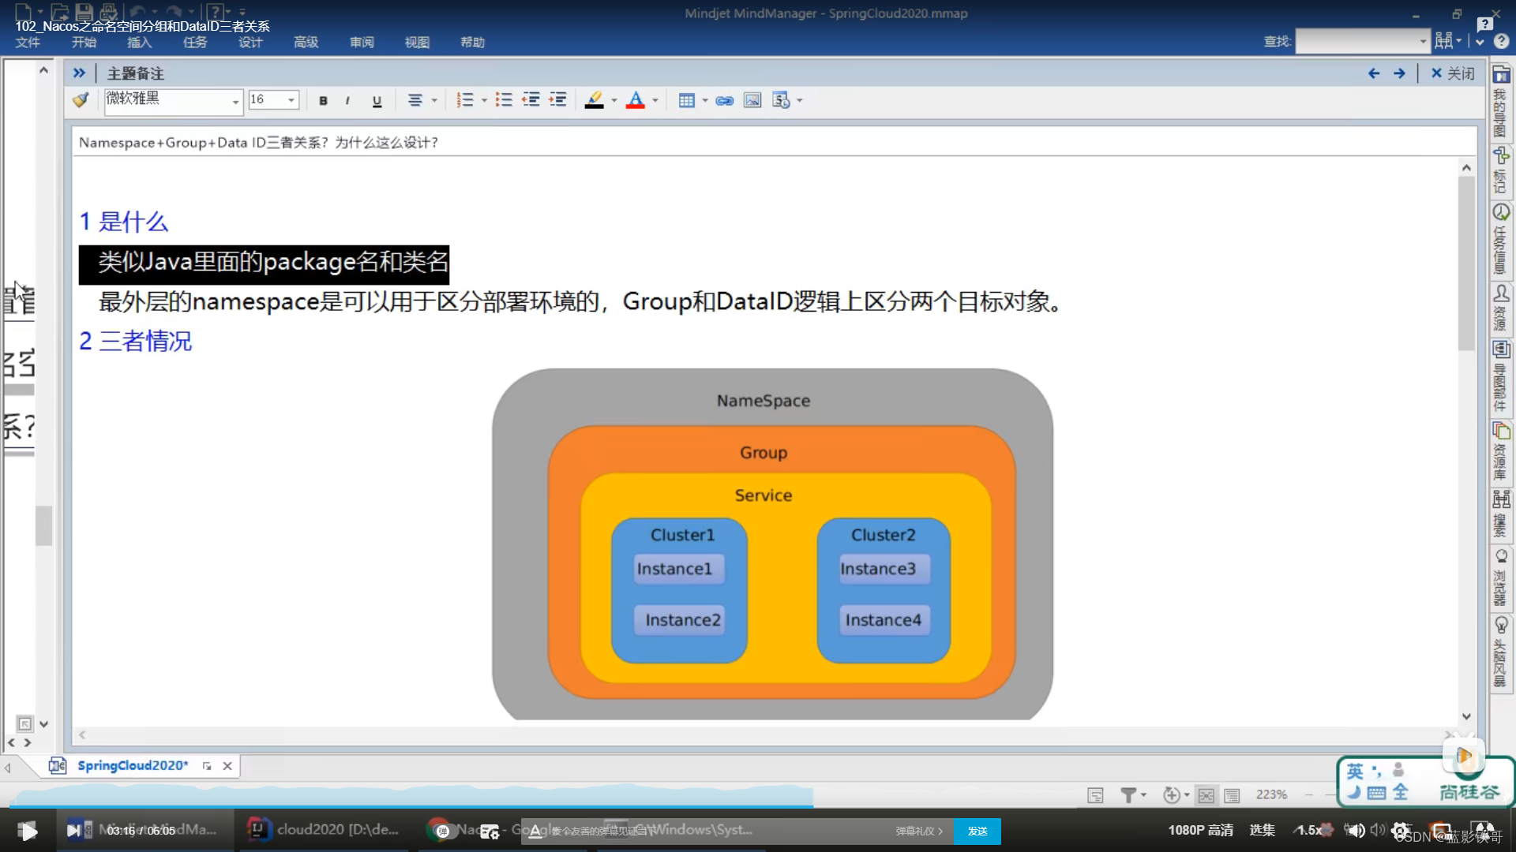The height and width of the screenshot is (852, 1516).
Task: Open numbered list style dropdown arrow
Action: tap(484, 100)
